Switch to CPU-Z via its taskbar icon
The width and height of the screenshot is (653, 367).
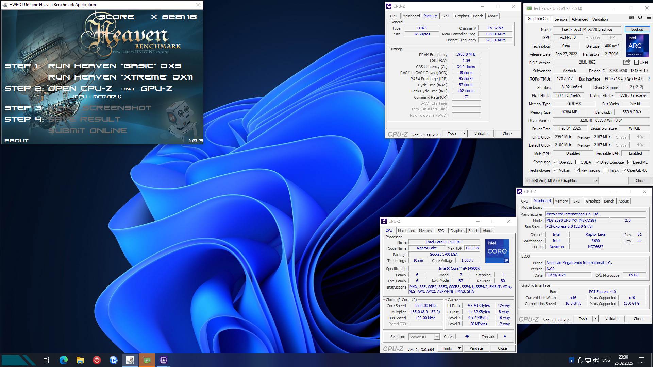coord(164,360)
